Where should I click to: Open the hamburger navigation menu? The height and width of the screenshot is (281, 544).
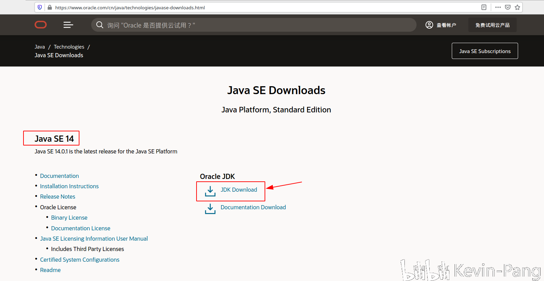(68, 25)
